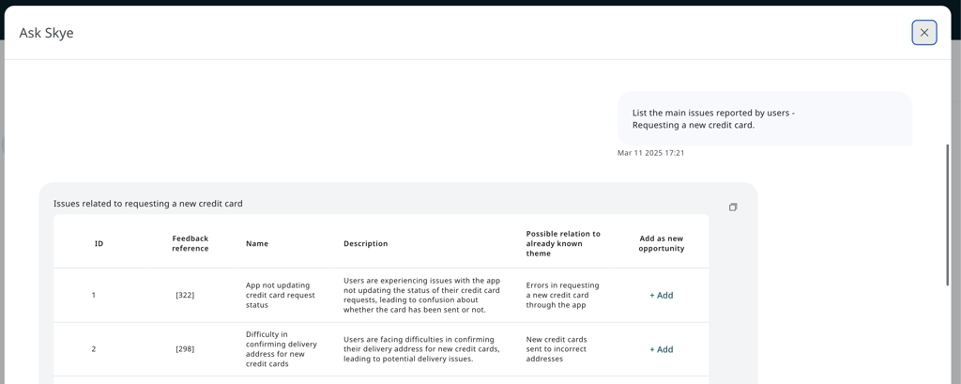Click the Mar 11 2025 17:21 timestamp
This screenshot has height=384, width=961.
[x=650, y=153]
